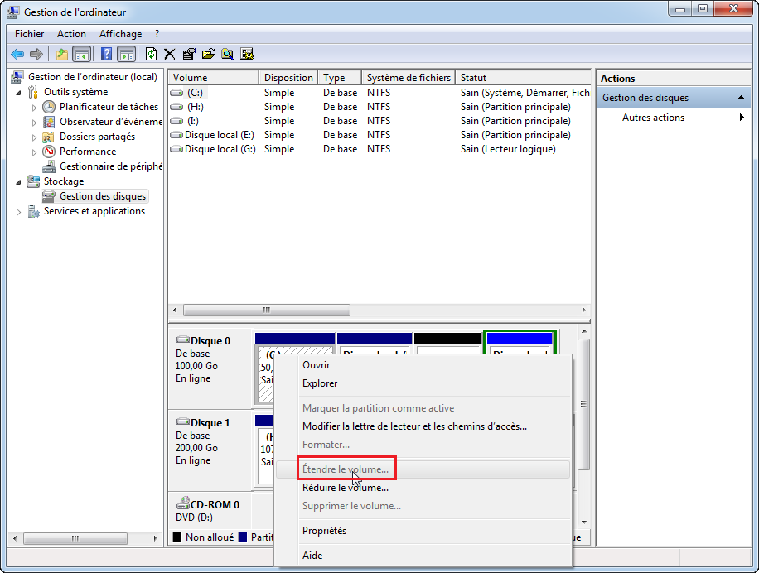Screen dimensions: 759x573
Task: Click the Volume column header
Action: [x=214, y=77]
